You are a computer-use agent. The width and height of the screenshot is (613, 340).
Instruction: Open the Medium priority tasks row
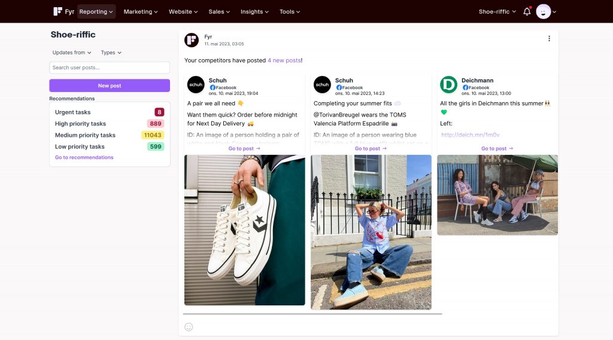[110, 135]
